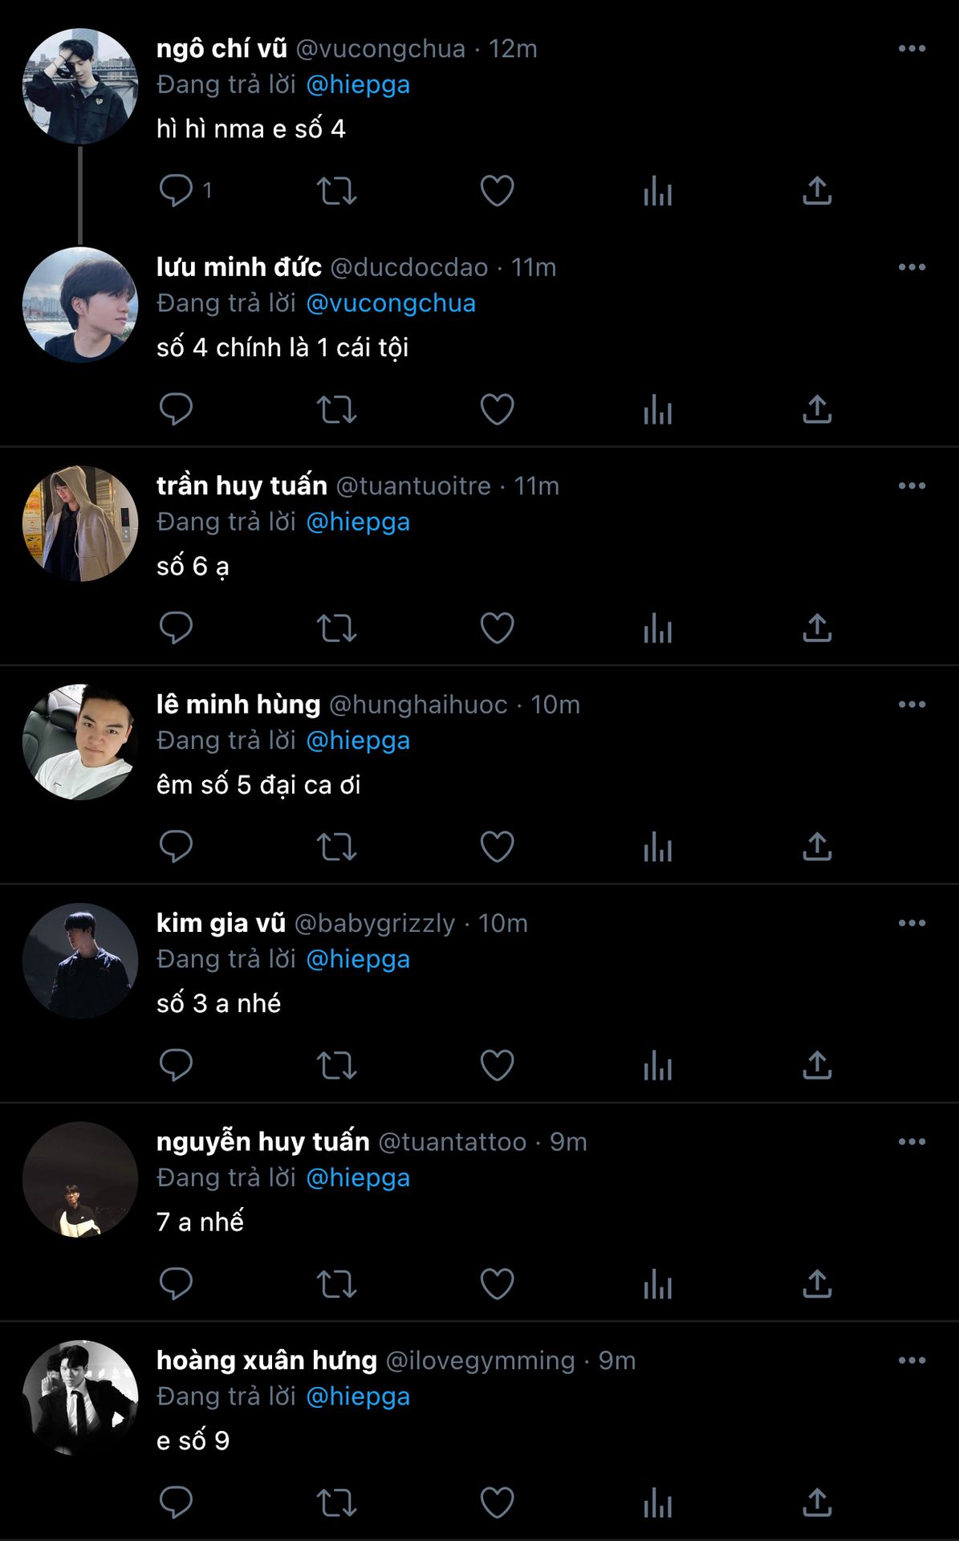Image resolution: width=959 pixels, height=1541 pixels.
Task: Open more options for hoàng xuân hưng's tweet
Action: 912,1360
